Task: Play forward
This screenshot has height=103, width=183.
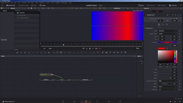Action: pos(93,48)
